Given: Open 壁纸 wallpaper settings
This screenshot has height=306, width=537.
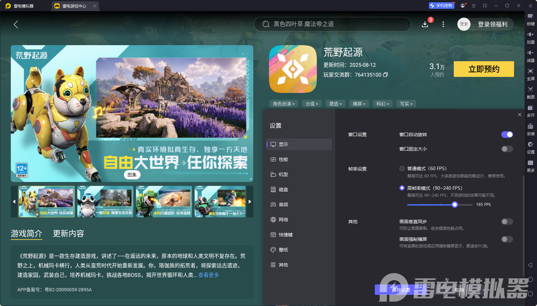Looking at the screenshot, I should 284,249.
